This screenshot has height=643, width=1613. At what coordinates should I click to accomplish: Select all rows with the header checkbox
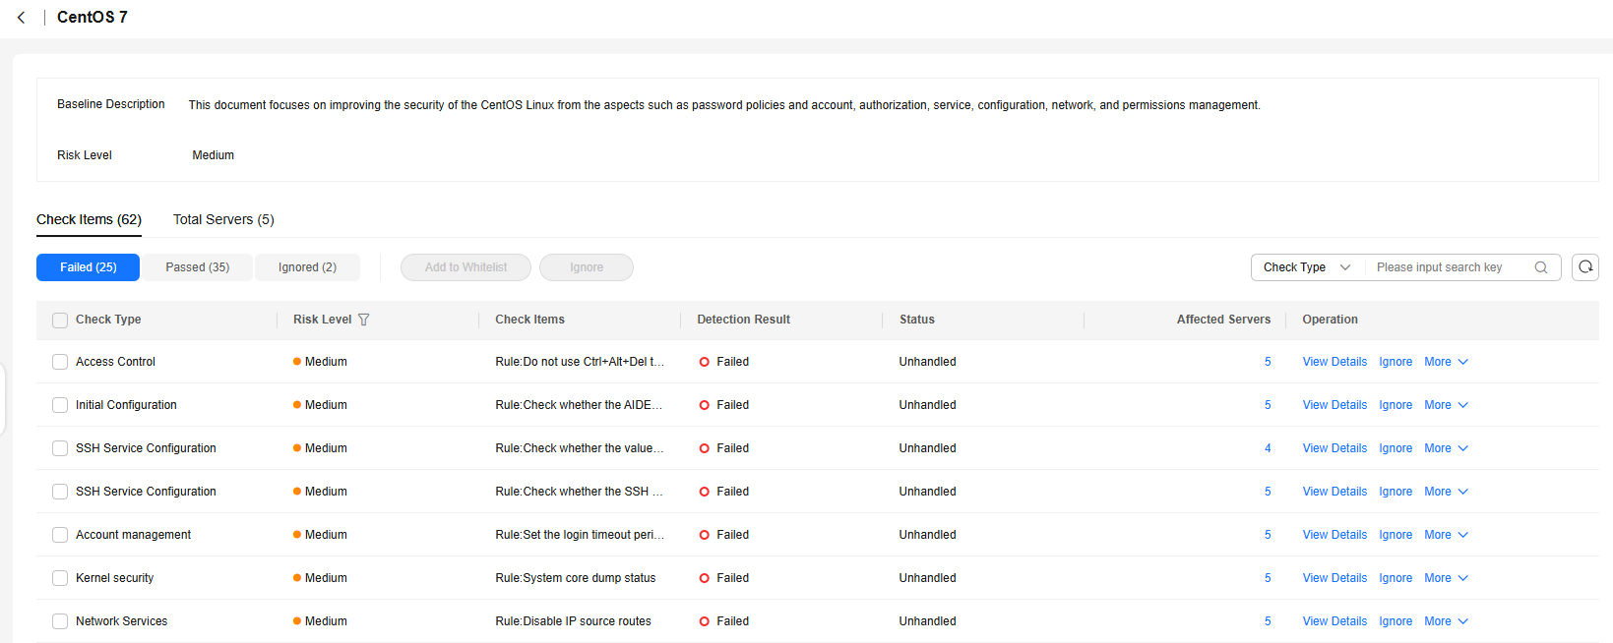tap(60, 321)
